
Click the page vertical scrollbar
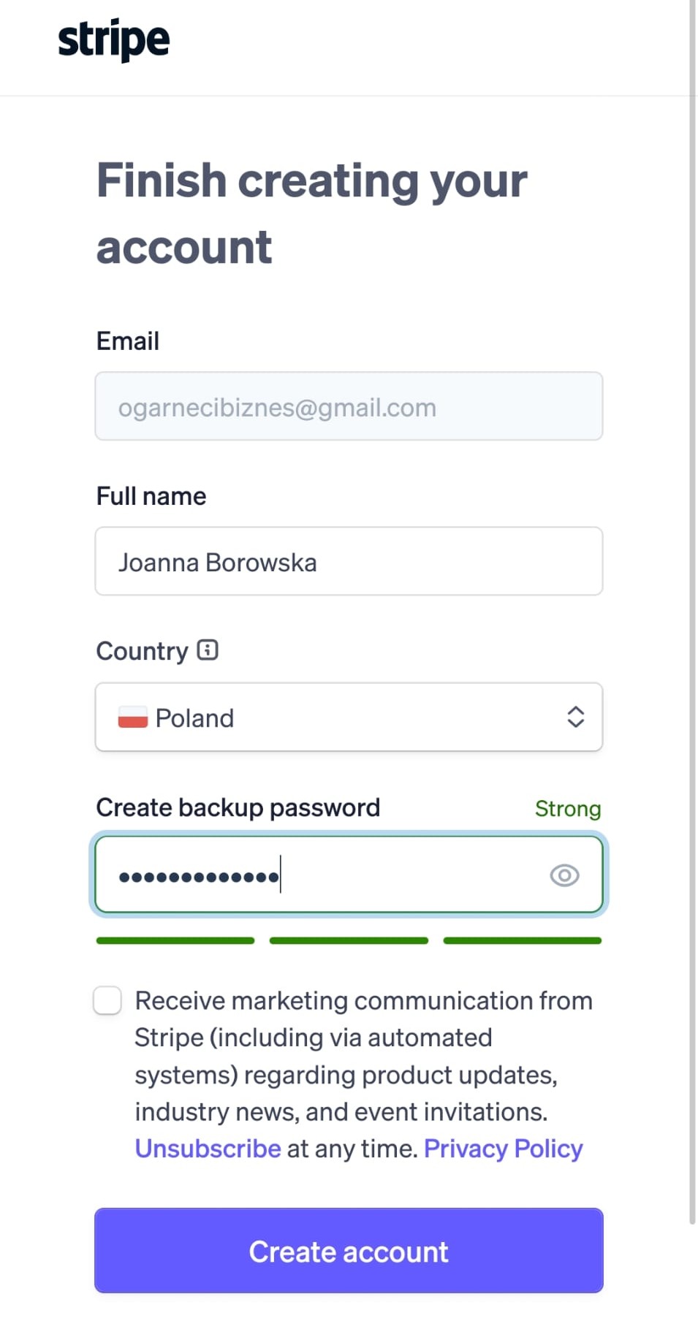point(692,612)
